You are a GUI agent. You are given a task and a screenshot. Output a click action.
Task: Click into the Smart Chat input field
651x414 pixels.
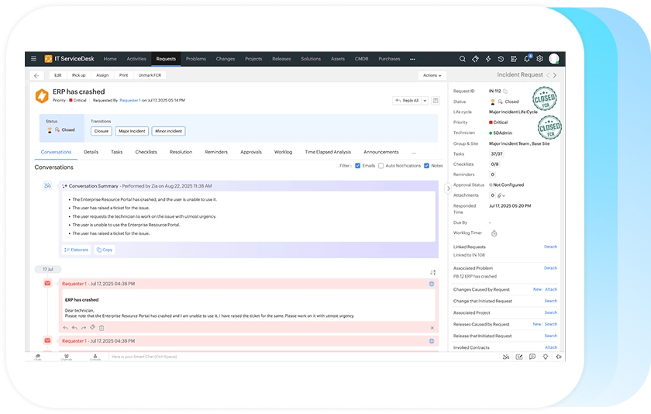click(x=303, y=357)
